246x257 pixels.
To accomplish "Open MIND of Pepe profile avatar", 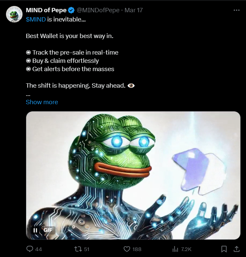I will coord(14,14).
